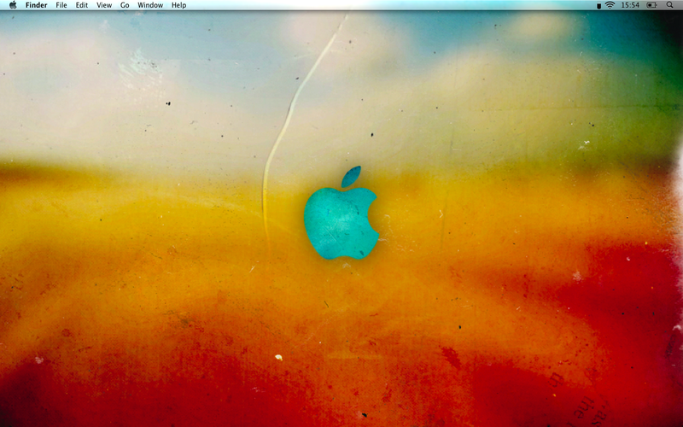Open the Edit menu

81,5
